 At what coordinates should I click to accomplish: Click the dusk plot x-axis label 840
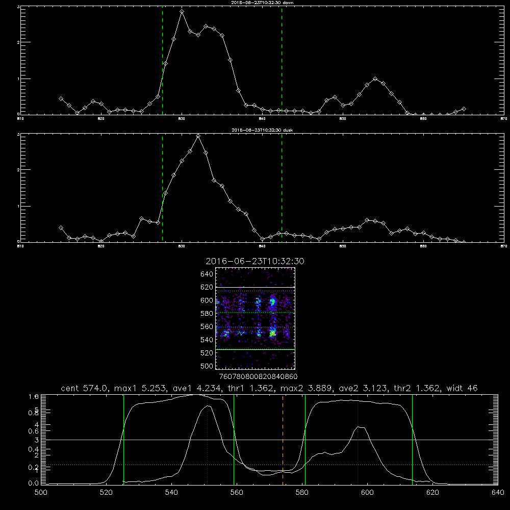pos(262,246)
